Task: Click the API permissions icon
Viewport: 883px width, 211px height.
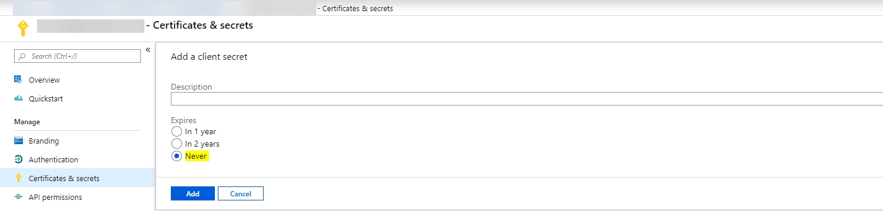Action: coord(18,197)
